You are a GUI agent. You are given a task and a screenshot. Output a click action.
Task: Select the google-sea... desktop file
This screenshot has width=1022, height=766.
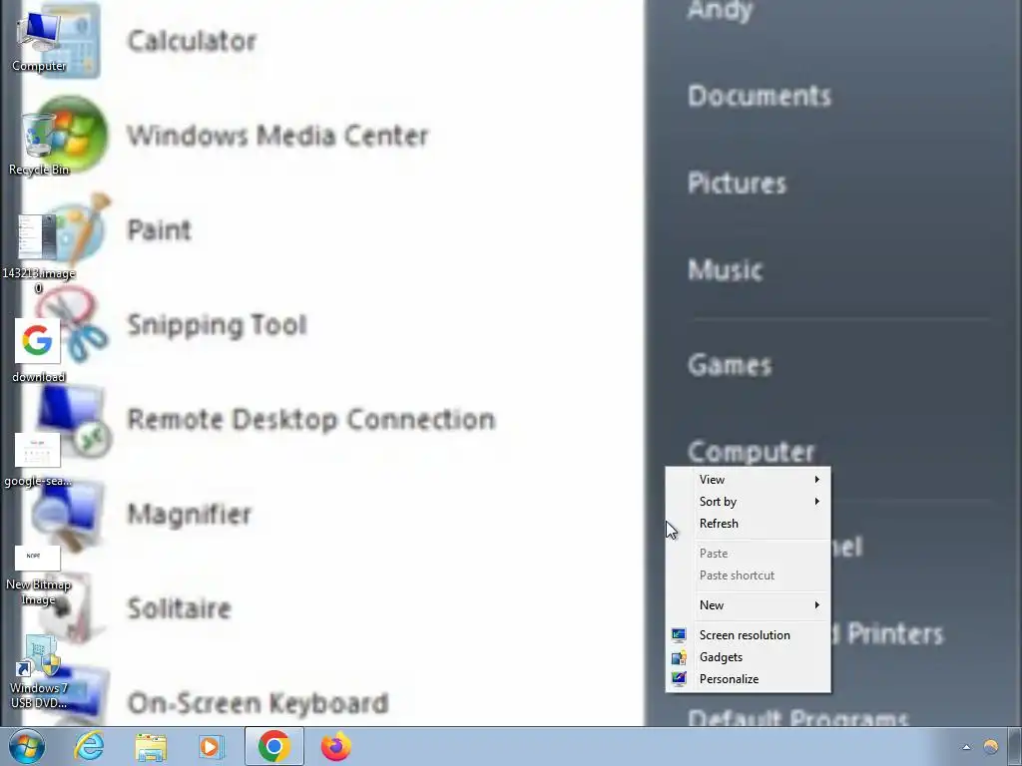(38, 460)
